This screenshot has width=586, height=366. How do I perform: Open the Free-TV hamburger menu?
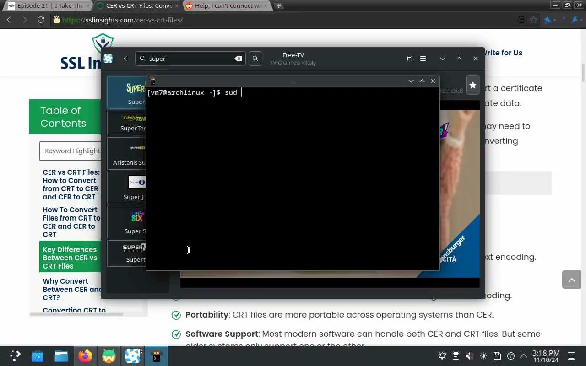(x=423, y=59)
